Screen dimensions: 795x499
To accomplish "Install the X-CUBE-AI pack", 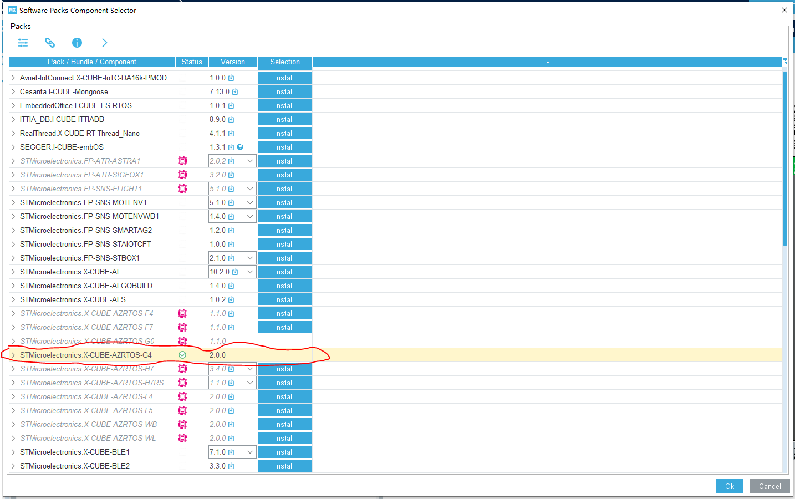I will pyautogui.click(x=284, y=272).
